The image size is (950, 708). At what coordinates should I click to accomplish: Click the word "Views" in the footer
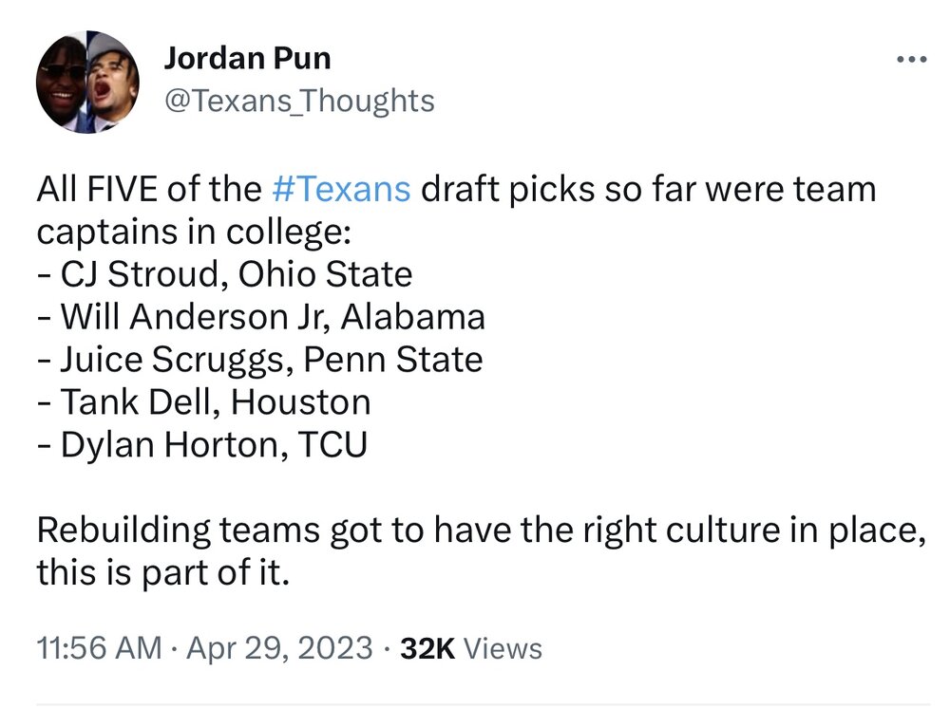(x=505, y=648)
